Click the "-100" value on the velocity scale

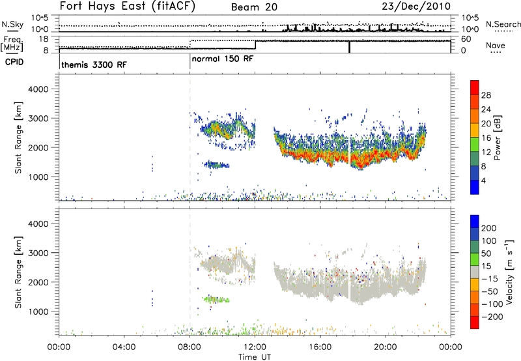(x=492, y=304)
